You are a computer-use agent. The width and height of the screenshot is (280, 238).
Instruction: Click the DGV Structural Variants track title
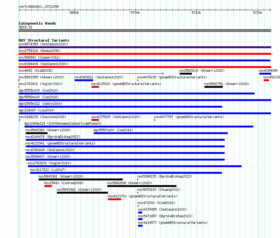[44, 40]
